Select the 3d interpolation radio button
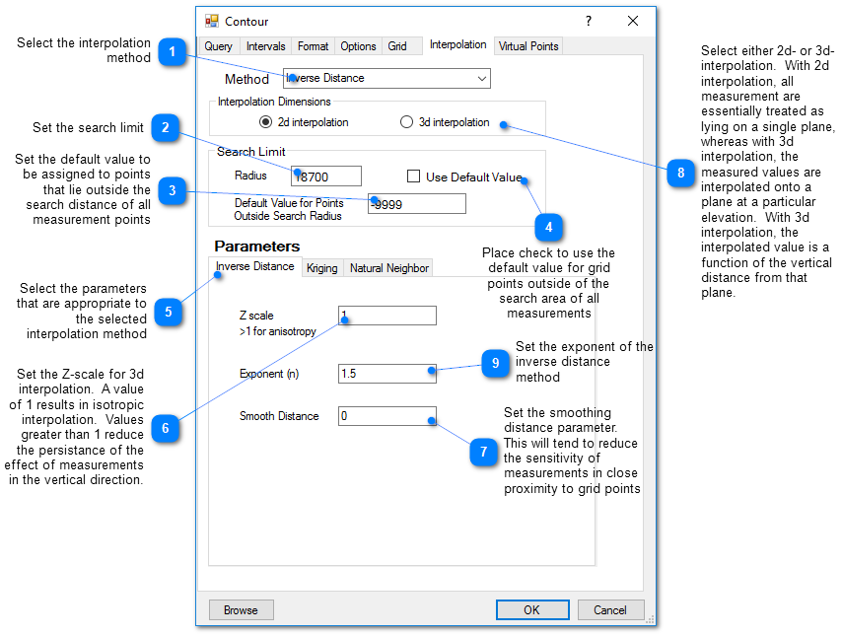842x636 pixels. coord(406,122)
